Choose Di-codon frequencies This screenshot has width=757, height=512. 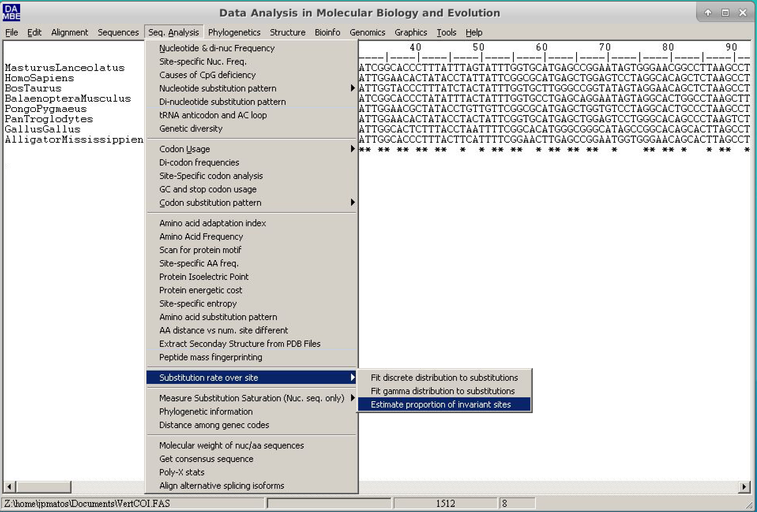(x=252, y=162)
